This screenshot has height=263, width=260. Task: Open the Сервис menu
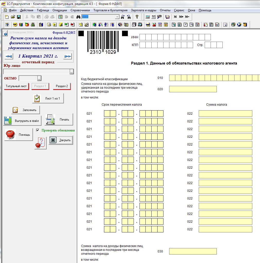(x=179, y=10)
